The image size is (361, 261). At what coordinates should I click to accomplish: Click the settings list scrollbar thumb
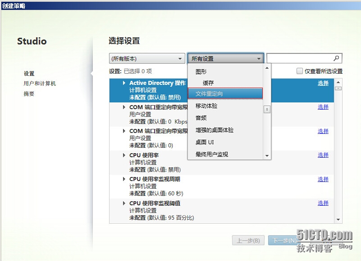338,88
